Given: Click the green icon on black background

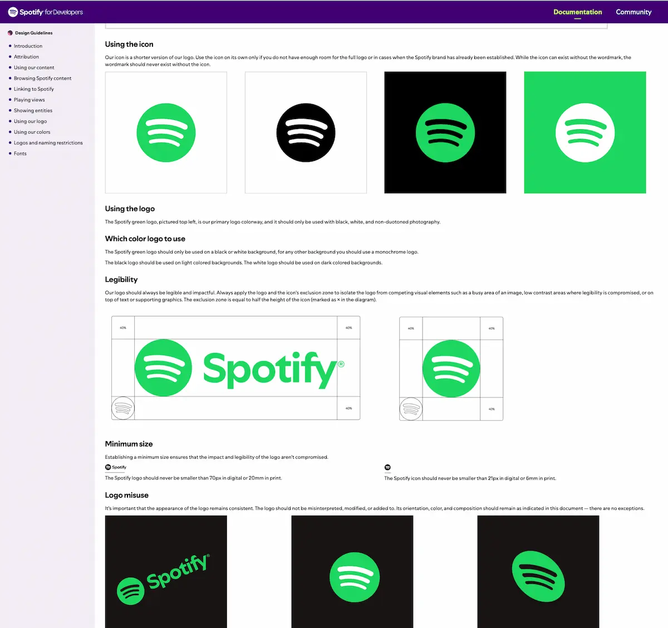Looking at the screenshot, I should (445, 133).
